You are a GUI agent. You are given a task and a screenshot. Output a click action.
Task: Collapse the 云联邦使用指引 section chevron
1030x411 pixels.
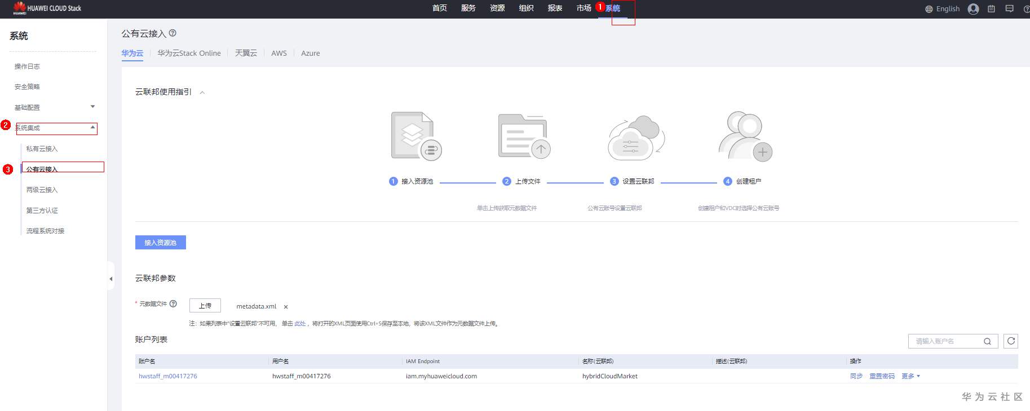(x=202, y=92)
